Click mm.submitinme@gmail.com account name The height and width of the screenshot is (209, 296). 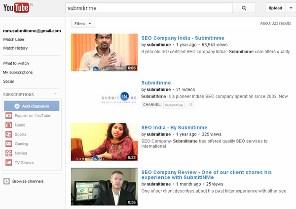pyautogui.click(x=32, y=31)
